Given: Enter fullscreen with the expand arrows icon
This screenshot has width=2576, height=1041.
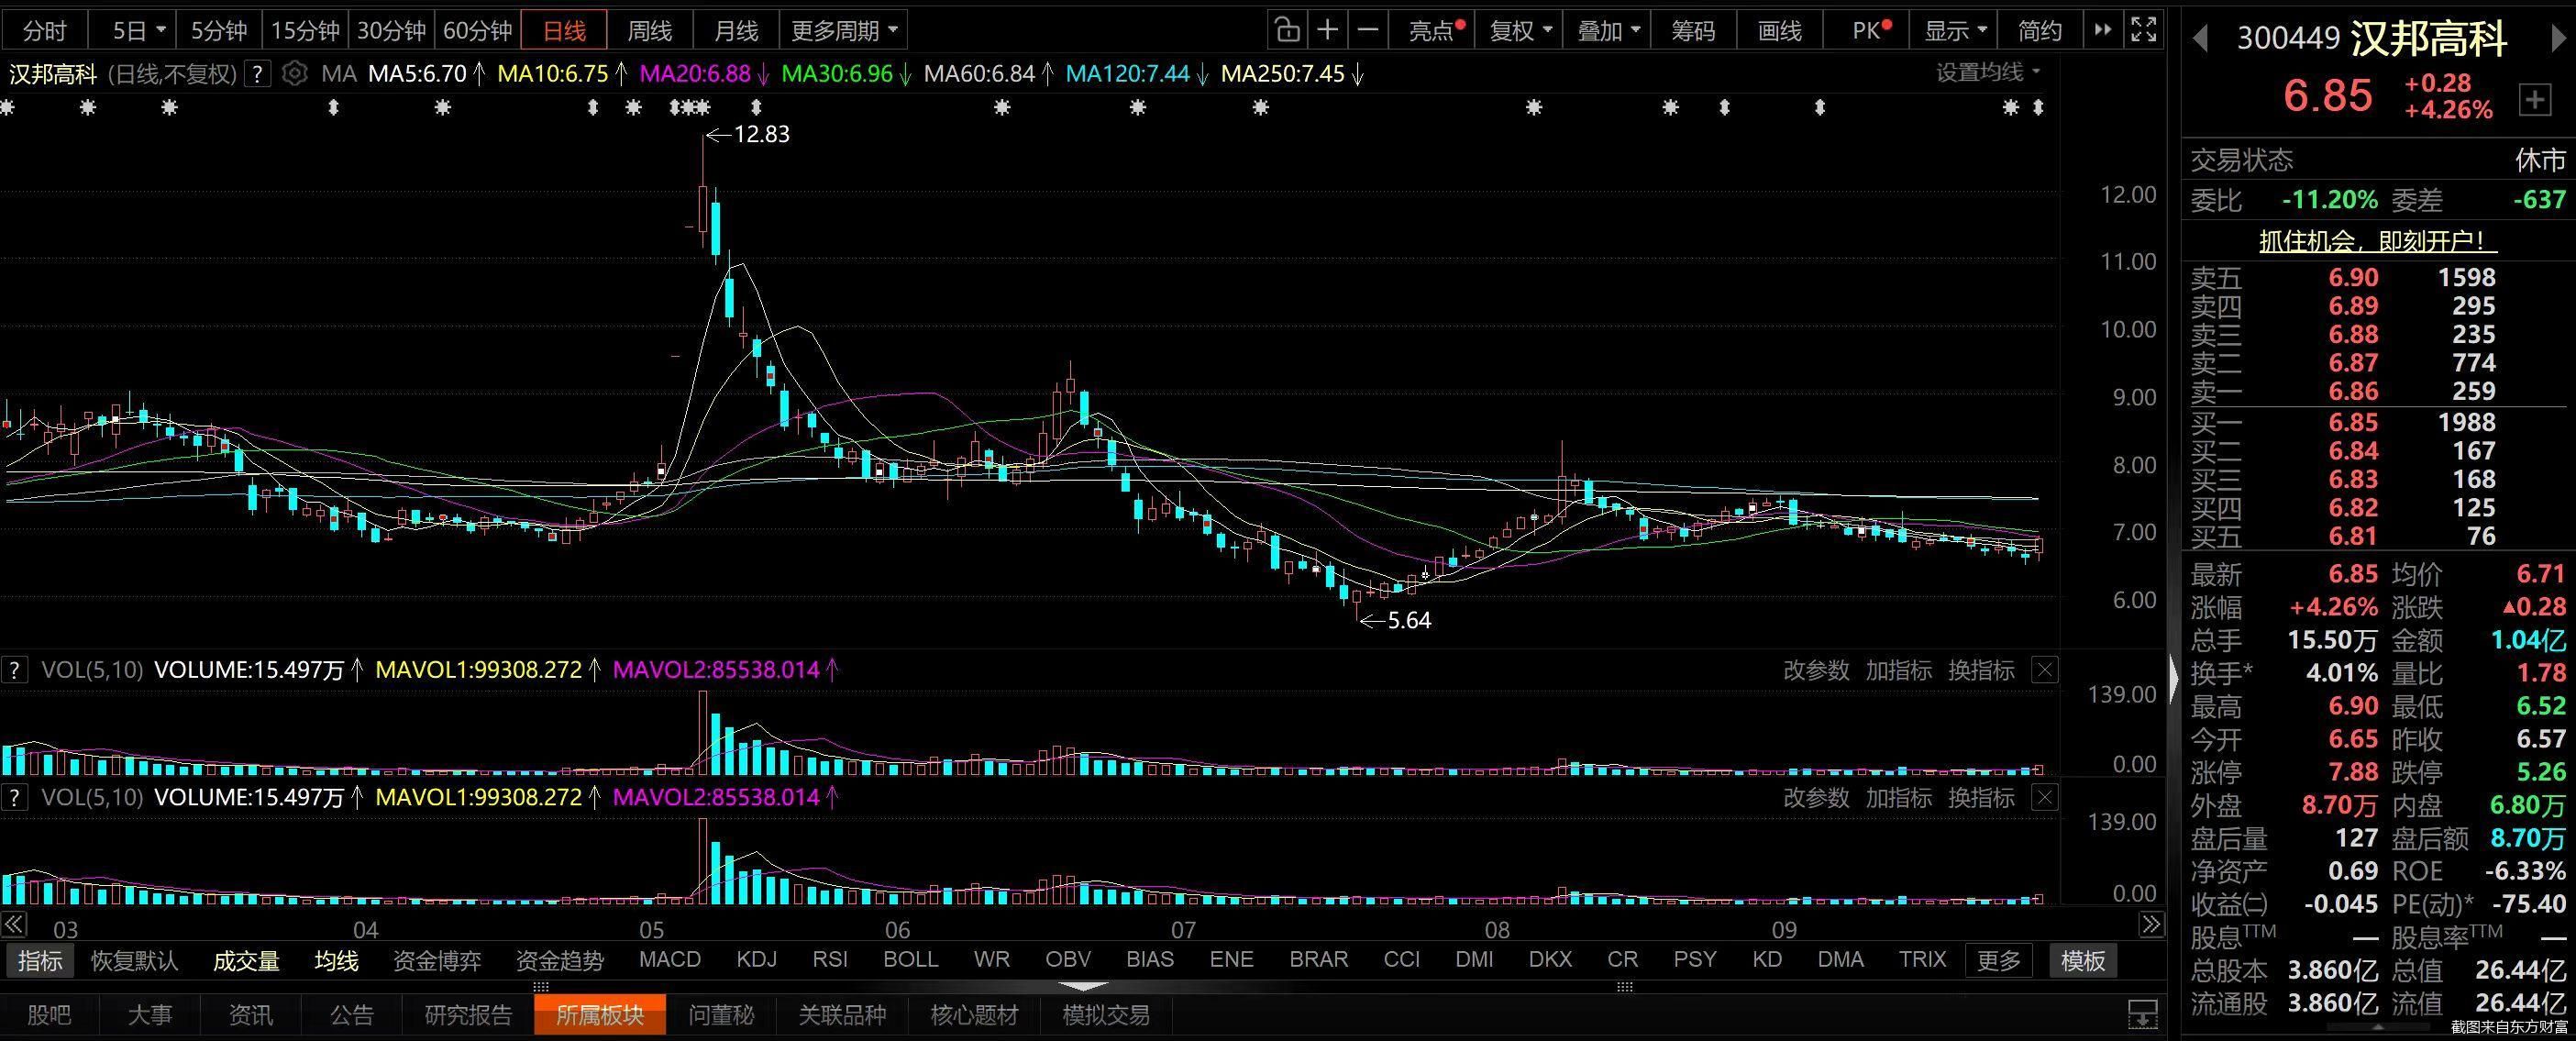Looking at the screenshot, I should [x=2143, y=31].
